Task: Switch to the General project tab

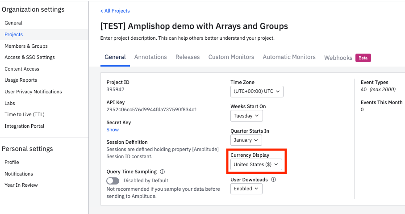Action: 115,57
